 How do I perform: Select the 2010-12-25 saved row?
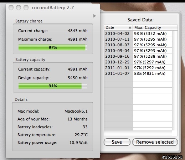pos(138,62)
